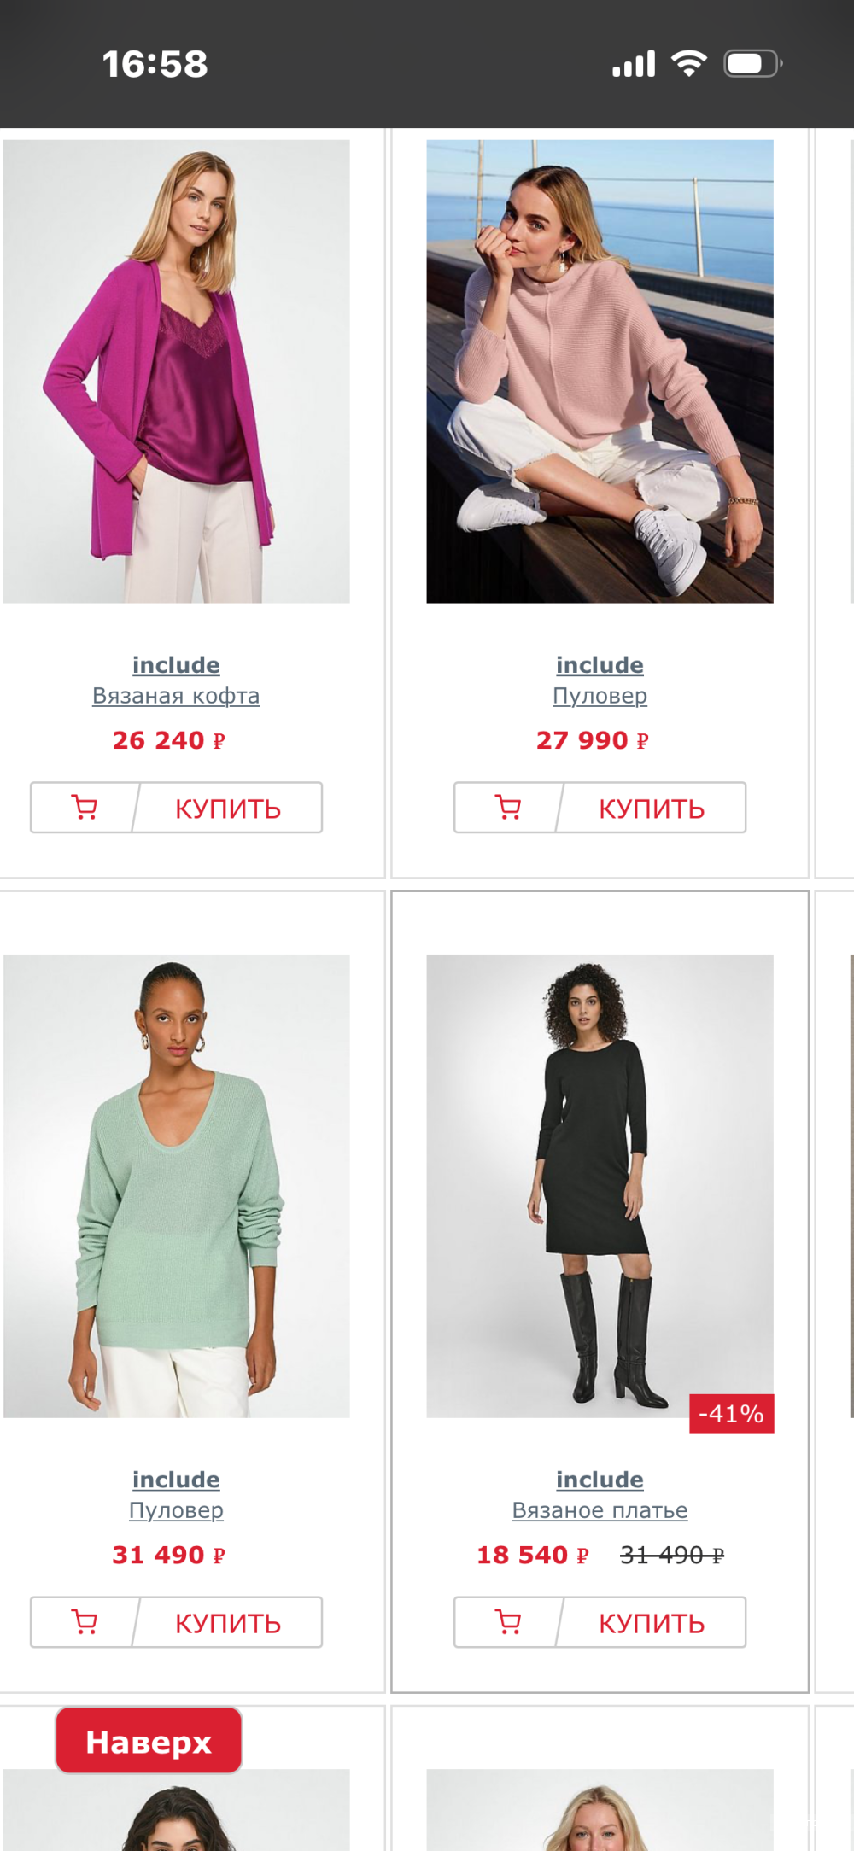
Task: Open the Вязаное платье product link
Action: pos(600,1509)
